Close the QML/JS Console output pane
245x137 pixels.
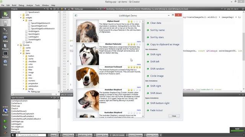tap(243, 95)
